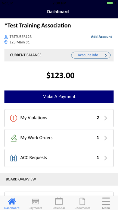Select the My Work Orders row label
Image resolution: width=118 pixels, height=210 pixels.
tap(36, 138)
